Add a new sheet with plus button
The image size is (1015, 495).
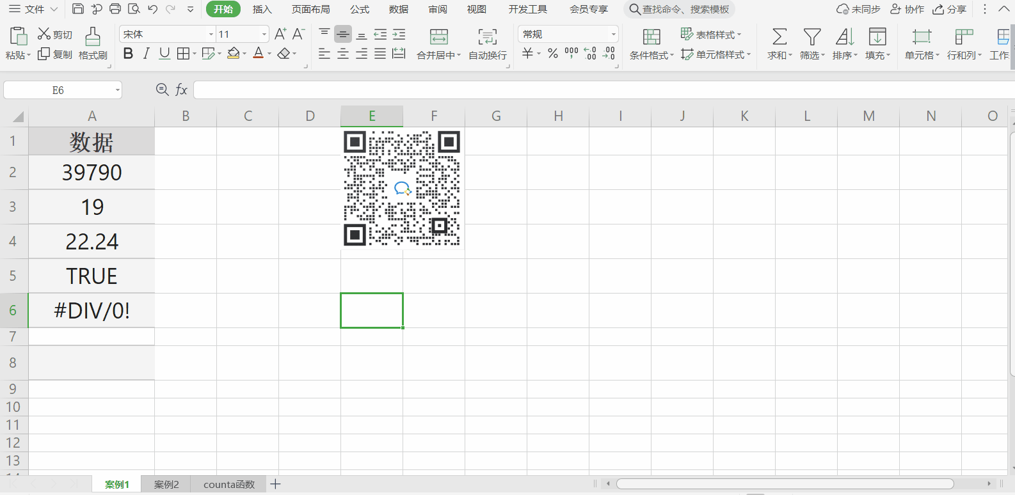(275, 484)
